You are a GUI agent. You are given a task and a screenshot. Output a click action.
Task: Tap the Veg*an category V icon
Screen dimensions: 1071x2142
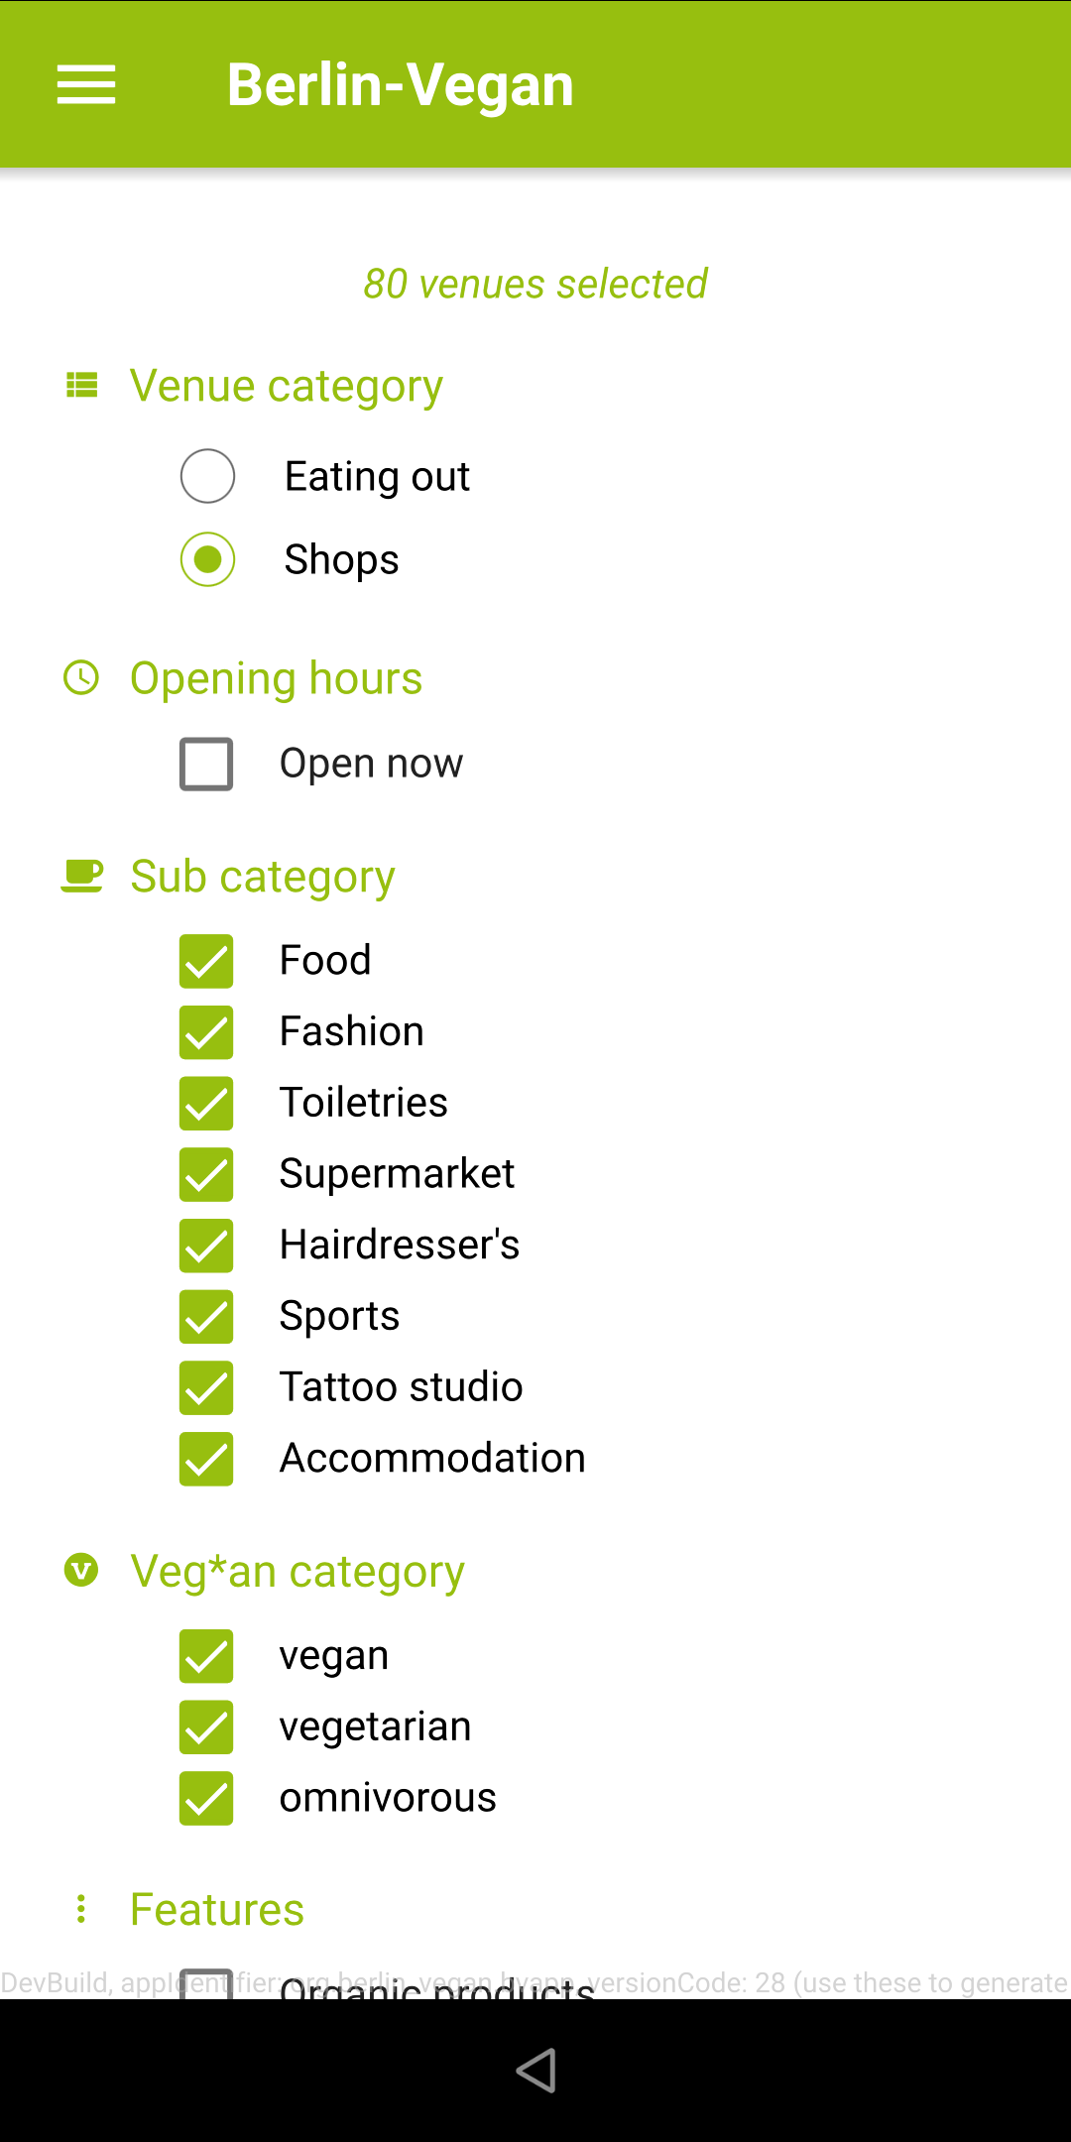(x=81, y=1570)
